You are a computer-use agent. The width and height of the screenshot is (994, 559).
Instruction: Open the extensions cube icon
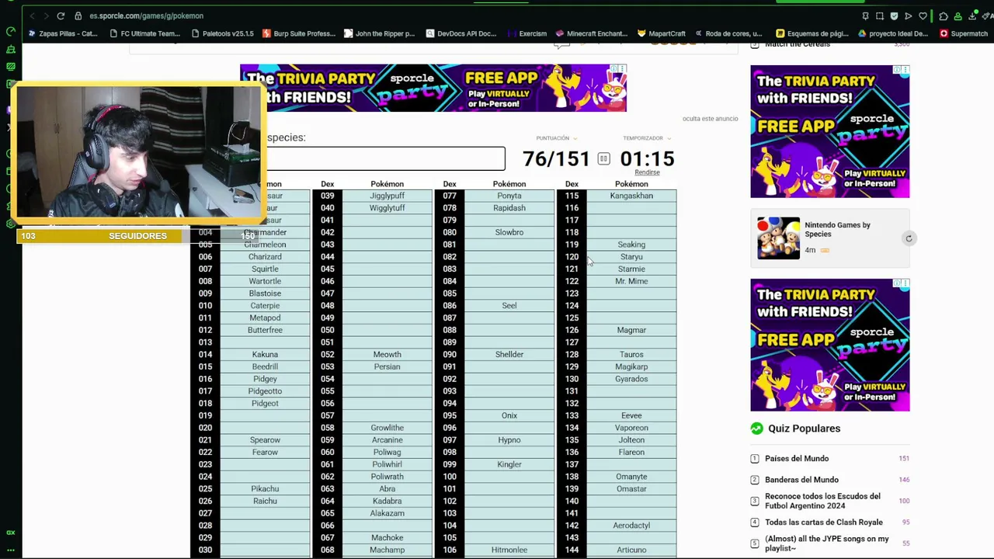[943, 16]
